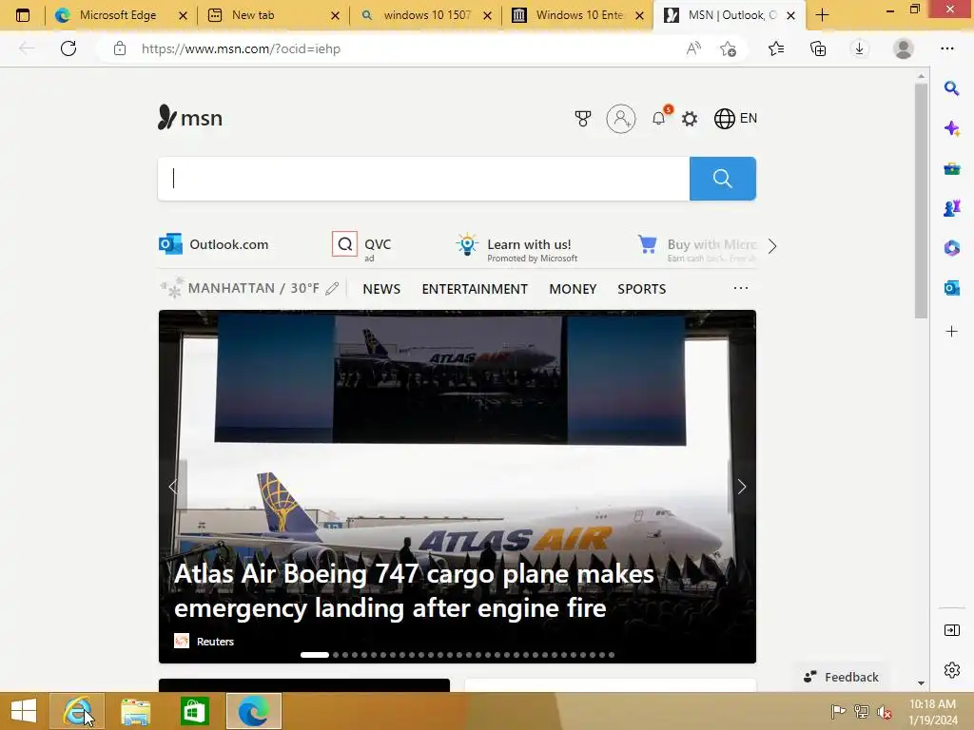Open the Favorites list icon

(x=776, y=48)
